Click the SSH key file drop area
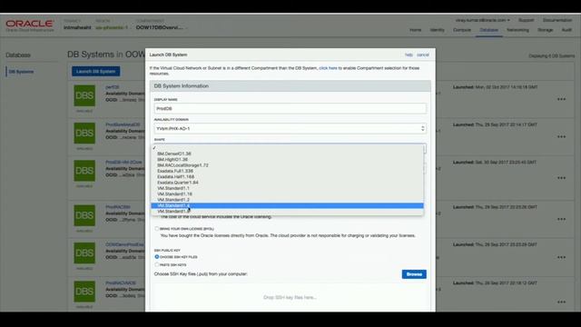Image resolution: width=581 pixels, height=327 pixels. pyautogui.click(x=290, y=297)
